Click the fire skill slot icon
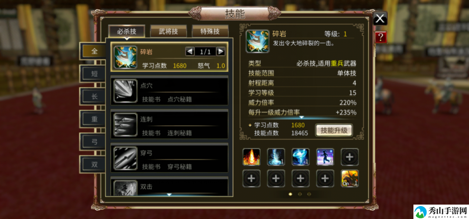 point(252,157)
